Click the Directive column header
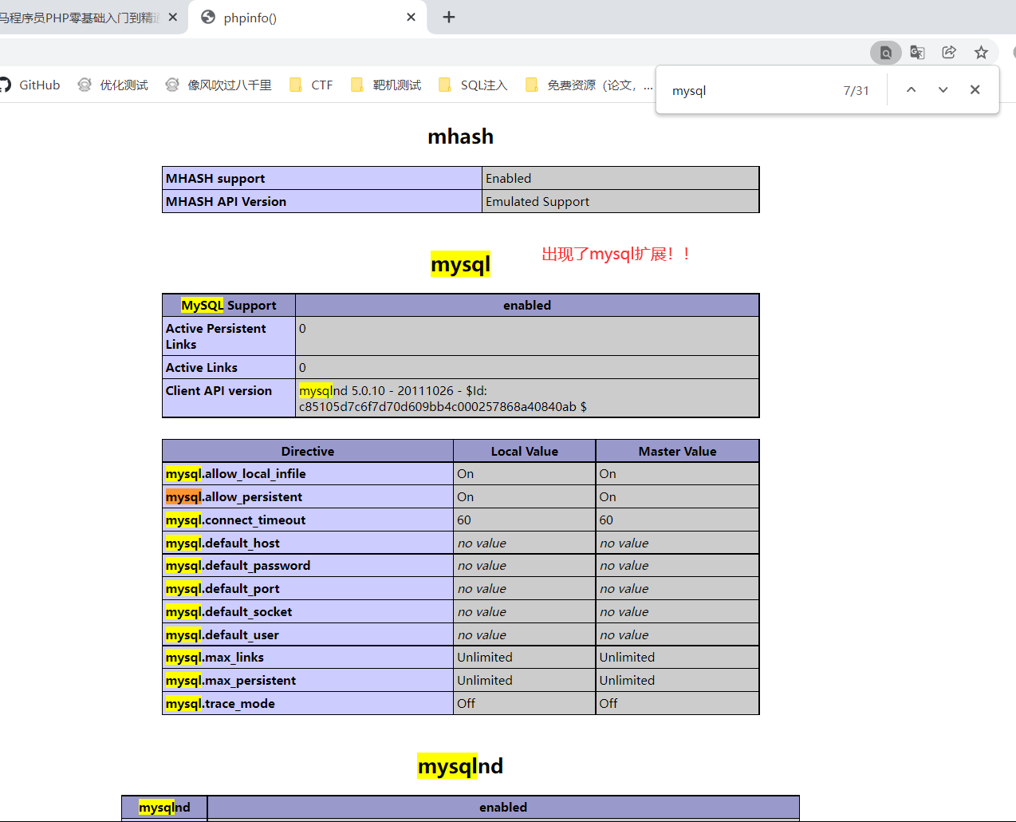The width and height of the screenshot is (1016, 822). point(308,451)
